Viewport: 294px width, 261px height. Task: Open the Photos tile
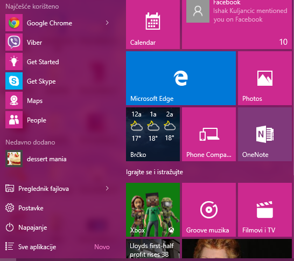coord(265,78)
